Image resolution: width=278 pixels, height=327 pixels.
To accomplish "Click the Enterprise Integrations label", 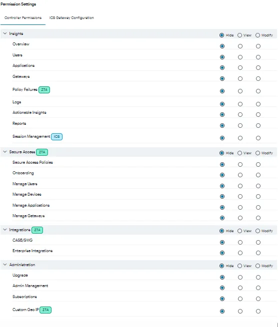I will coord(32,251).
